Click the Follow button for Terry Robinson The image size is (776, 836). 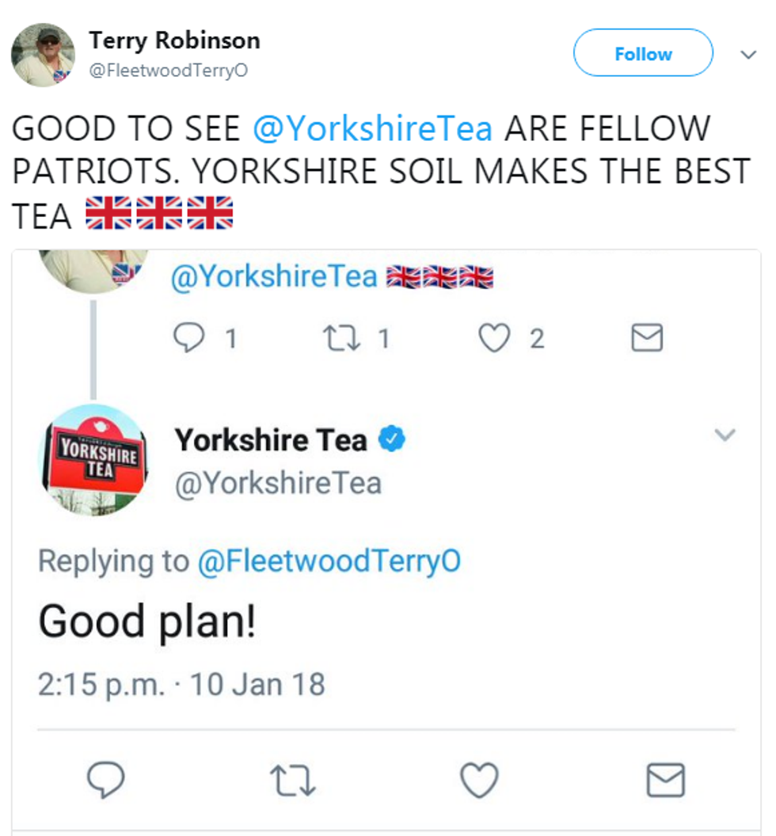click(643, 53)
